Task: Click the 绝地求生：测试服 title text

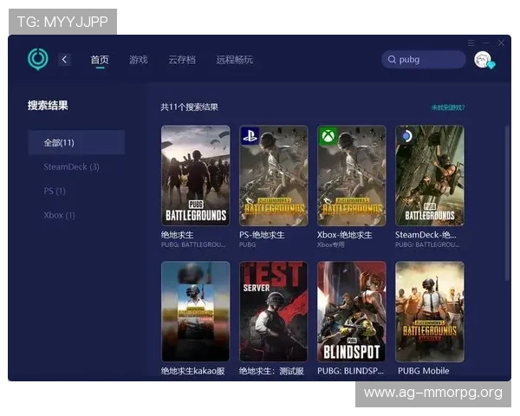Action: [271, 371]
